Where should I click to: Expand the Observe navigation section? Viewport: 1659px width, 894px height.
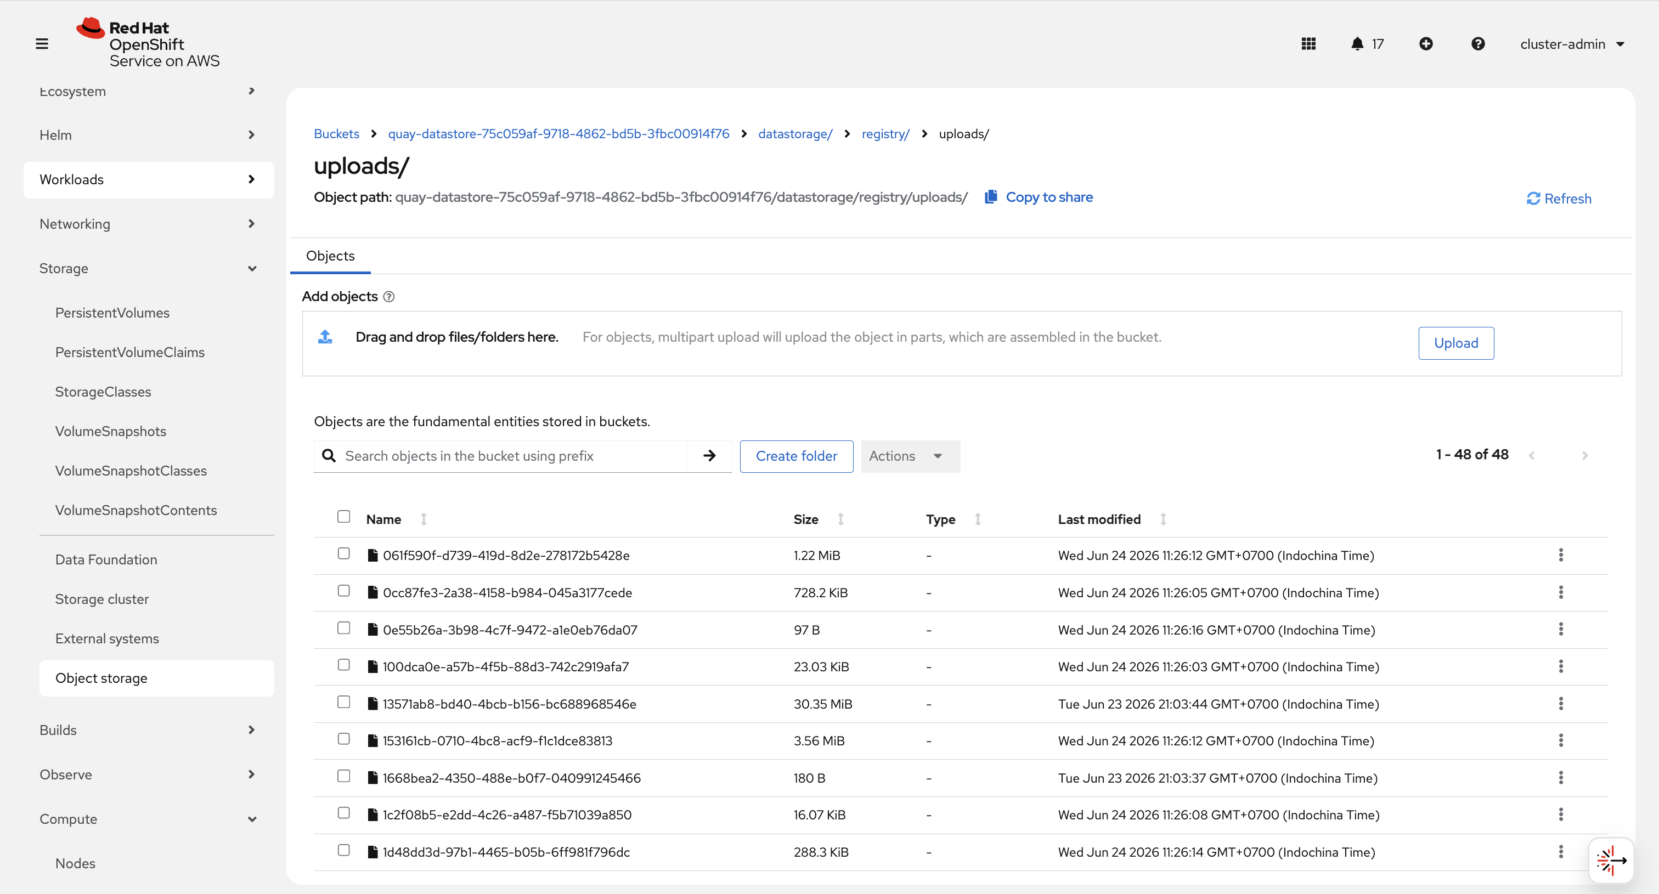pyautogui.click(x=149, y=774)
